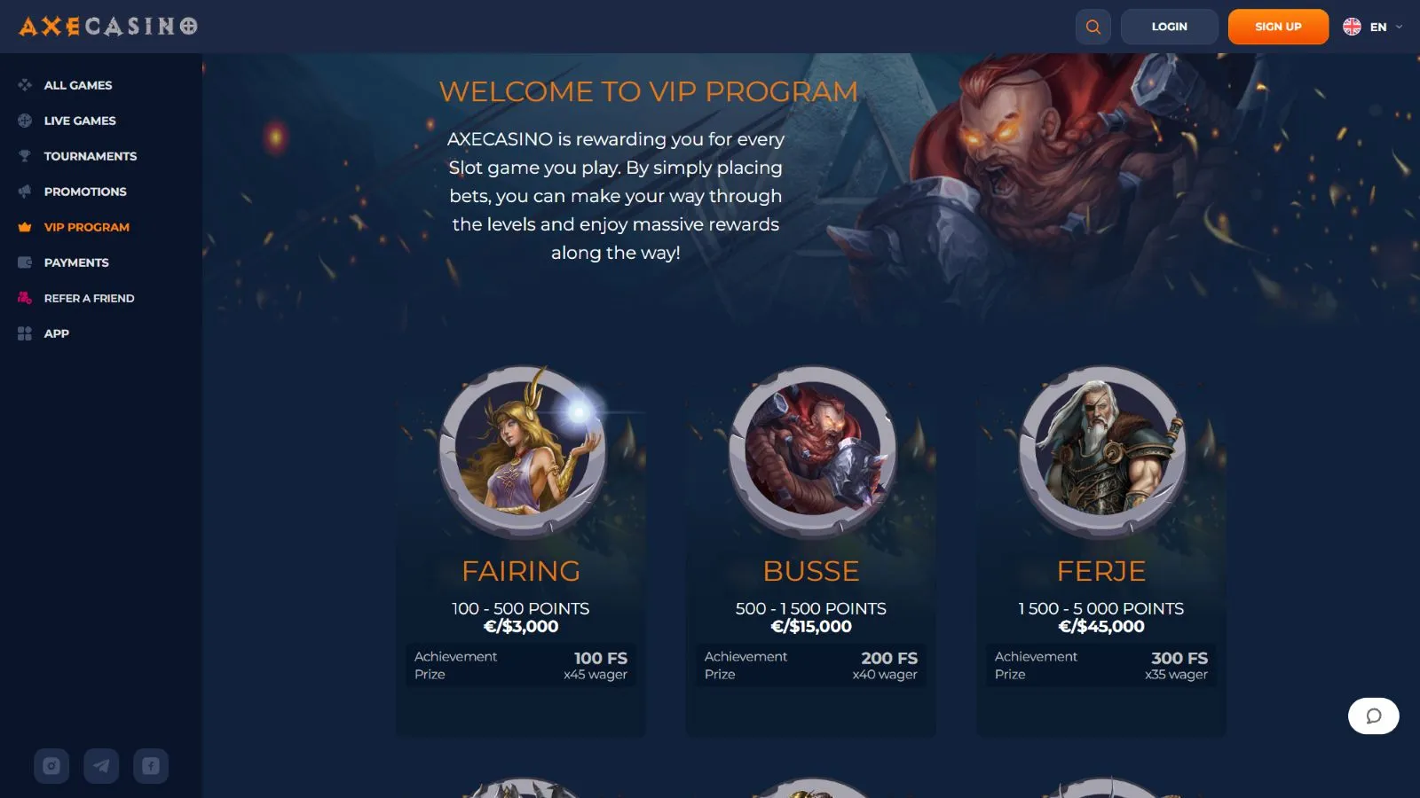This screenshot has width=1420, height=798.
Task: Click the Login button
Action: [1169, 27]
